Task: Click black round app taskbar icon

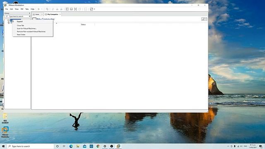Action: click(x=111, y=146)
